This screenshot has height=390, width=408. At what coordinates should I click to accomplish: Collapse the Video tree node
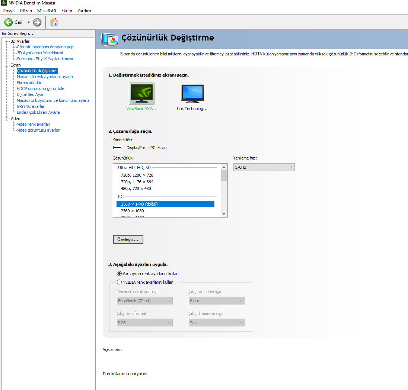tap(6, 119)
